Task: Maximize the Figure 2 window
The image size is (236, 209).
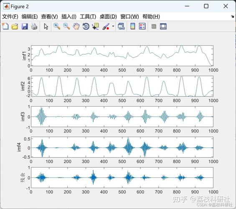Action: (206, 6)
